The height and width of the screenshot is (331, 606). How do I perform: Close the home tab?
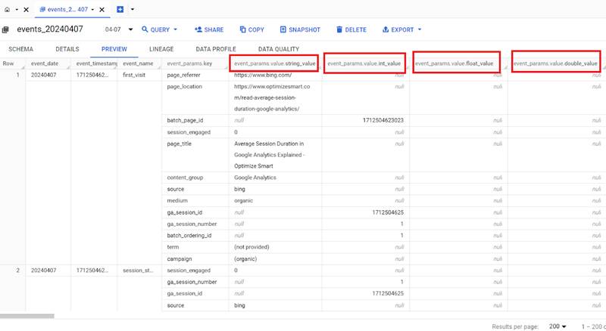click(27, 10)
